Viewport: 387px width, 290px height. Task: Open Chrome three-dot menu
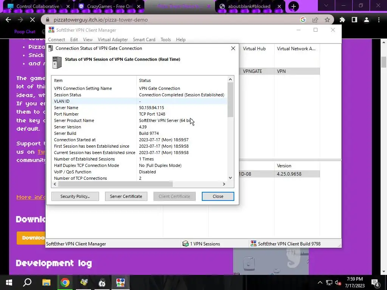click(379, 20)
